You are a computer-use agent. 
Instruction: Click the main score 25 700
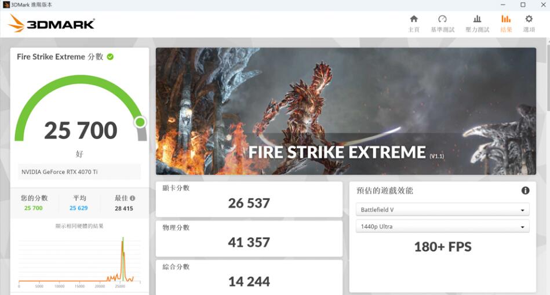click(81, 130)
